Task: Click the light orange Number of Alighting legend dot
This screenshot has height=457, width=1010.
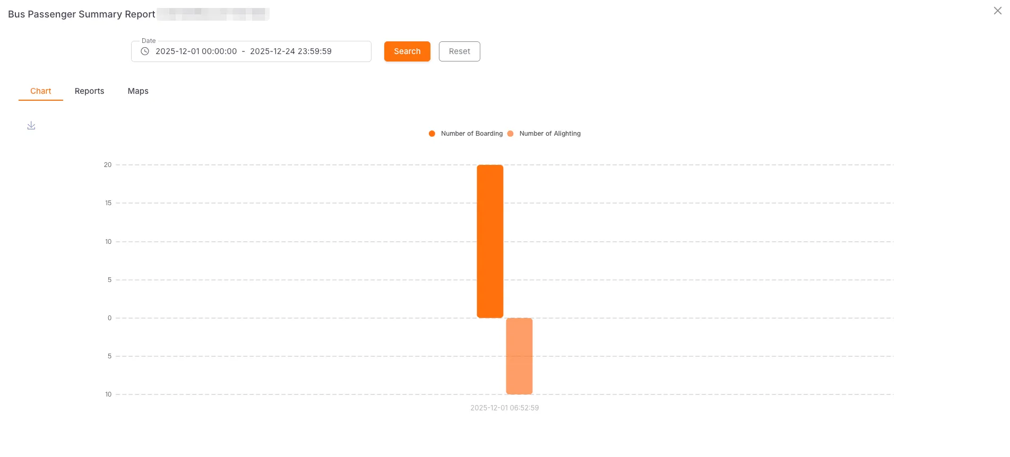Action: click(510, 134)
